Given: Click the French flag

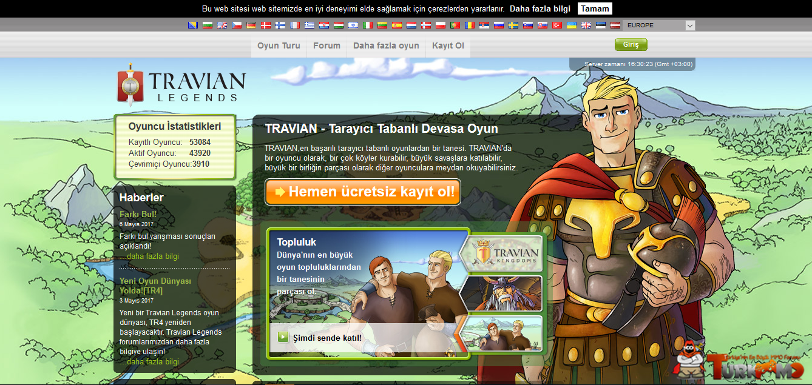Looking at the screenshot, I should point(295,25).
